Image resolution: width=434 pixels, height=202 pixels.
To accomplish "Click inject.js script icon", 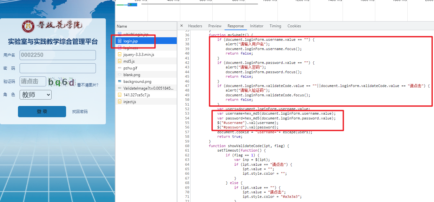I will [120, 101].
